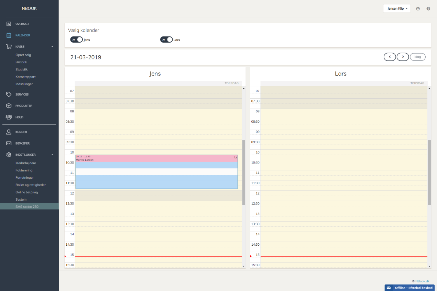Open the Offline - Efterlad besked chat widget
Viewport: 437px width, 291px height.
click(409, 288)
